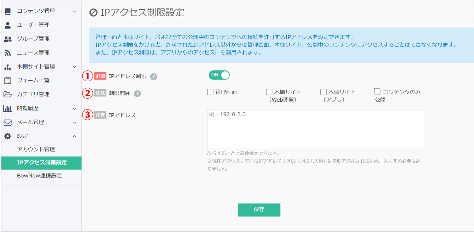Check the 本棚サイト（アプリ）option
Screen dimensions: 474x232
(323, 92)
